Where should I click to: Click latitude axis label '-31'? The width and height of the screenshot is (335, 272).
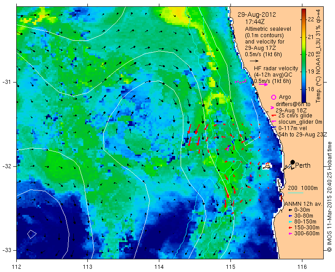tap(7, 82)
